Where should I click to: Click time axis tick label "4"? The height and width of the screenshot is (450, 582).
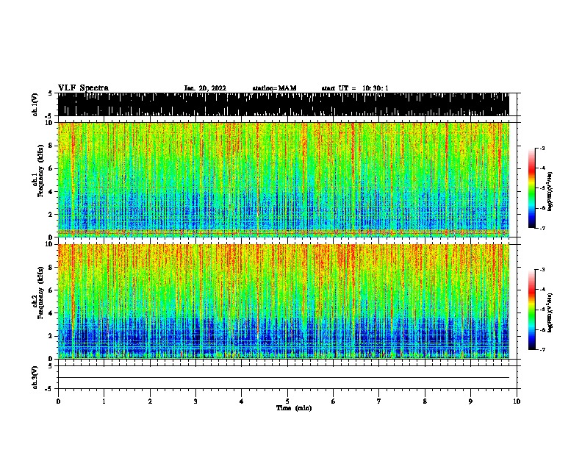[x=242, y=401]
